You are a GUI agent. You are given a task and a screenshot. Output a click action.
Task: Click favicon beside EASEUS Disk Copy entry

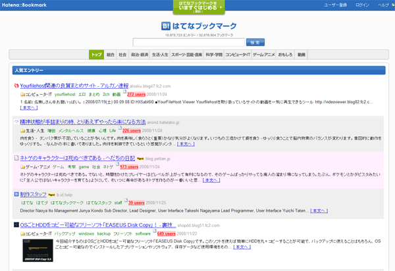point(16,225)
